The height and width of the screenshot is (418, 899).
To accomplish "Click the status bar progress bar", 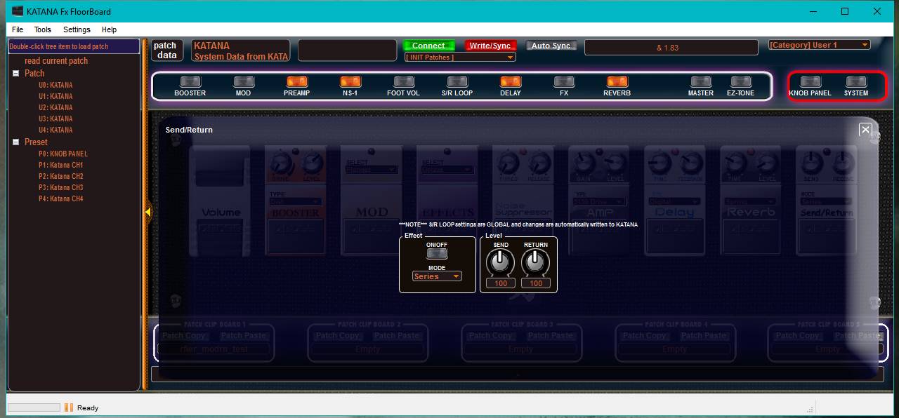I will point(34,407).
